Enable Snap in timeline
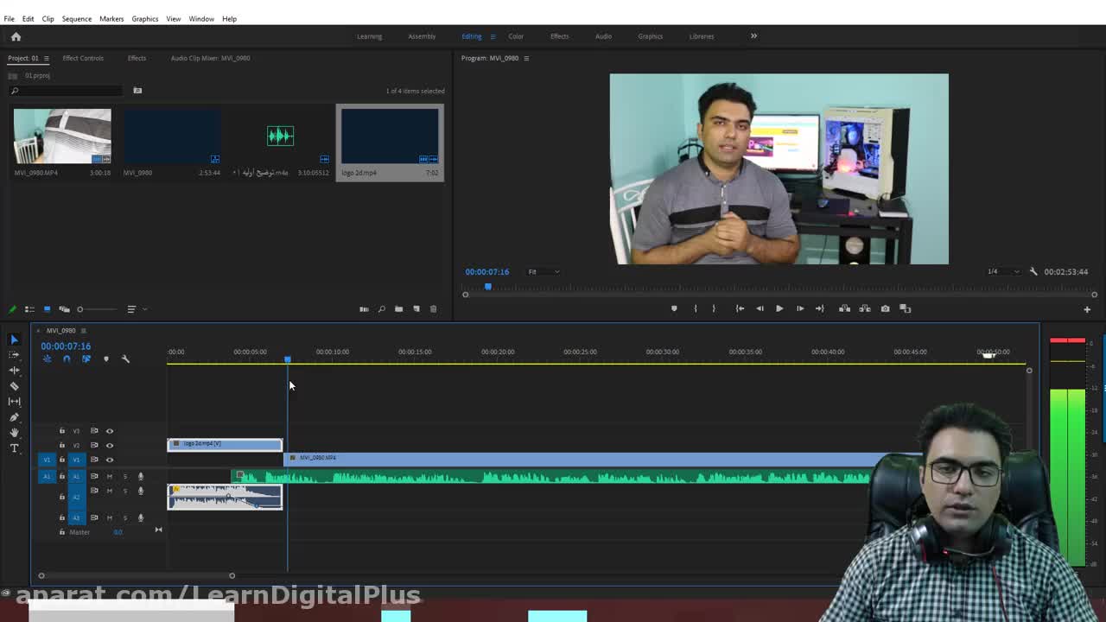 [67, 359]
